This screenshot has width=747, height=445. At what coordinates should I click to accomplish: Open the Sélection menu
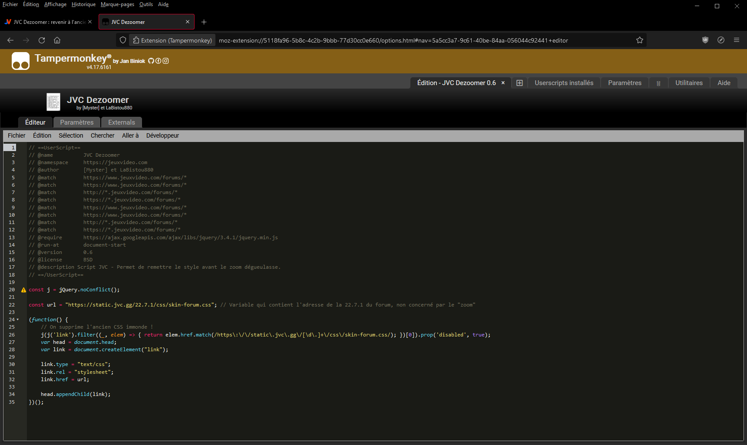(x=71, y=135)
